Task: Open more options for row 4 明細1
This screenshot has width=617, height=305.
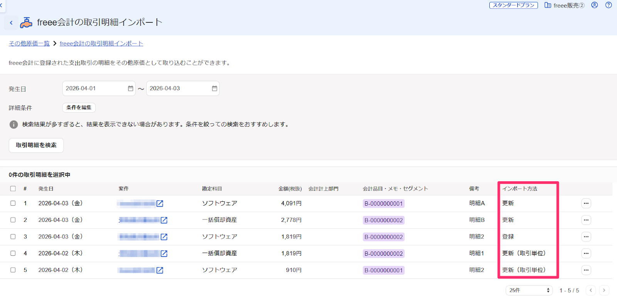Action: (586, 253)
